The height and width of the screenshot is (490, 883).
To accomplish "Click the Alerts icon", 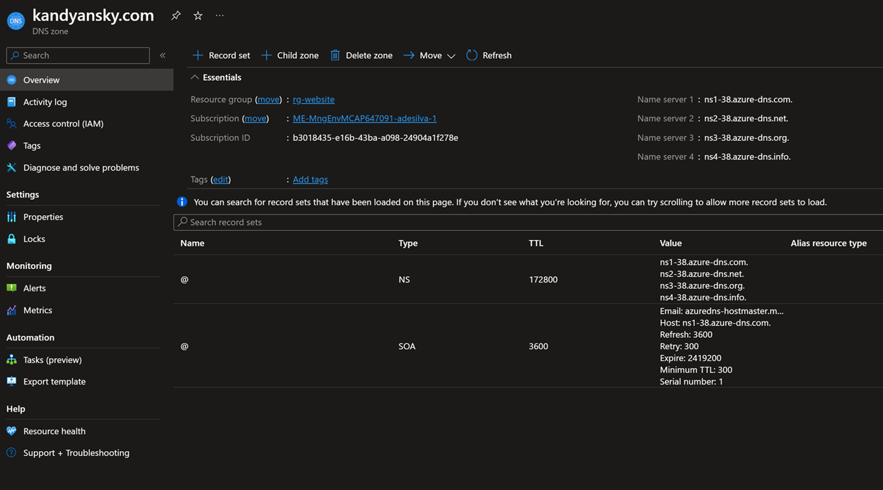I will click(x=11, y=288).
